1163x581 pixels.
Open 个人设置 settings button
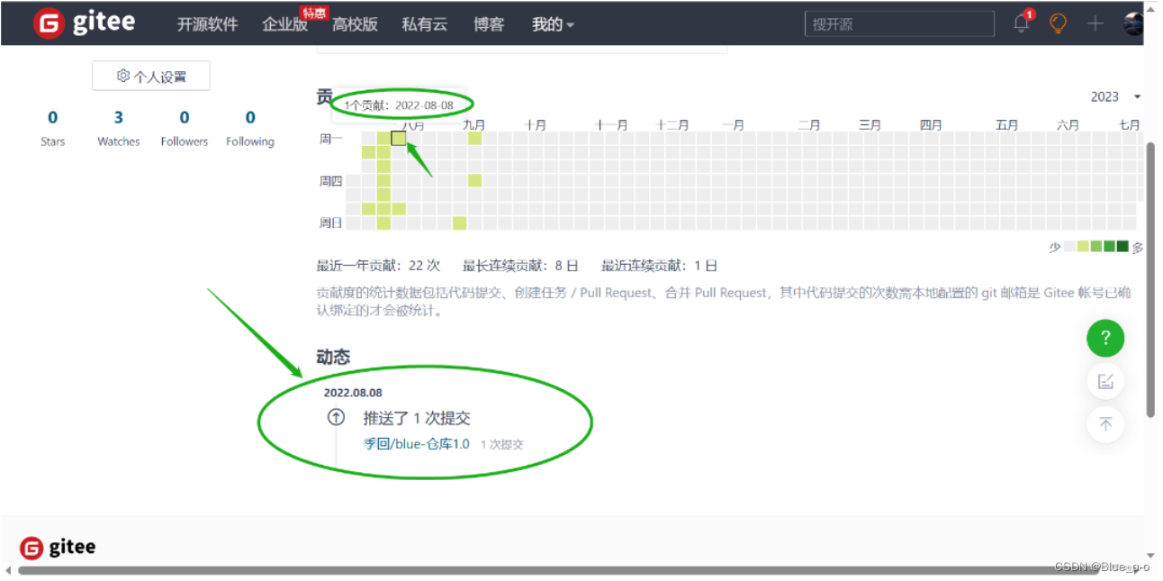click(150, 76)
